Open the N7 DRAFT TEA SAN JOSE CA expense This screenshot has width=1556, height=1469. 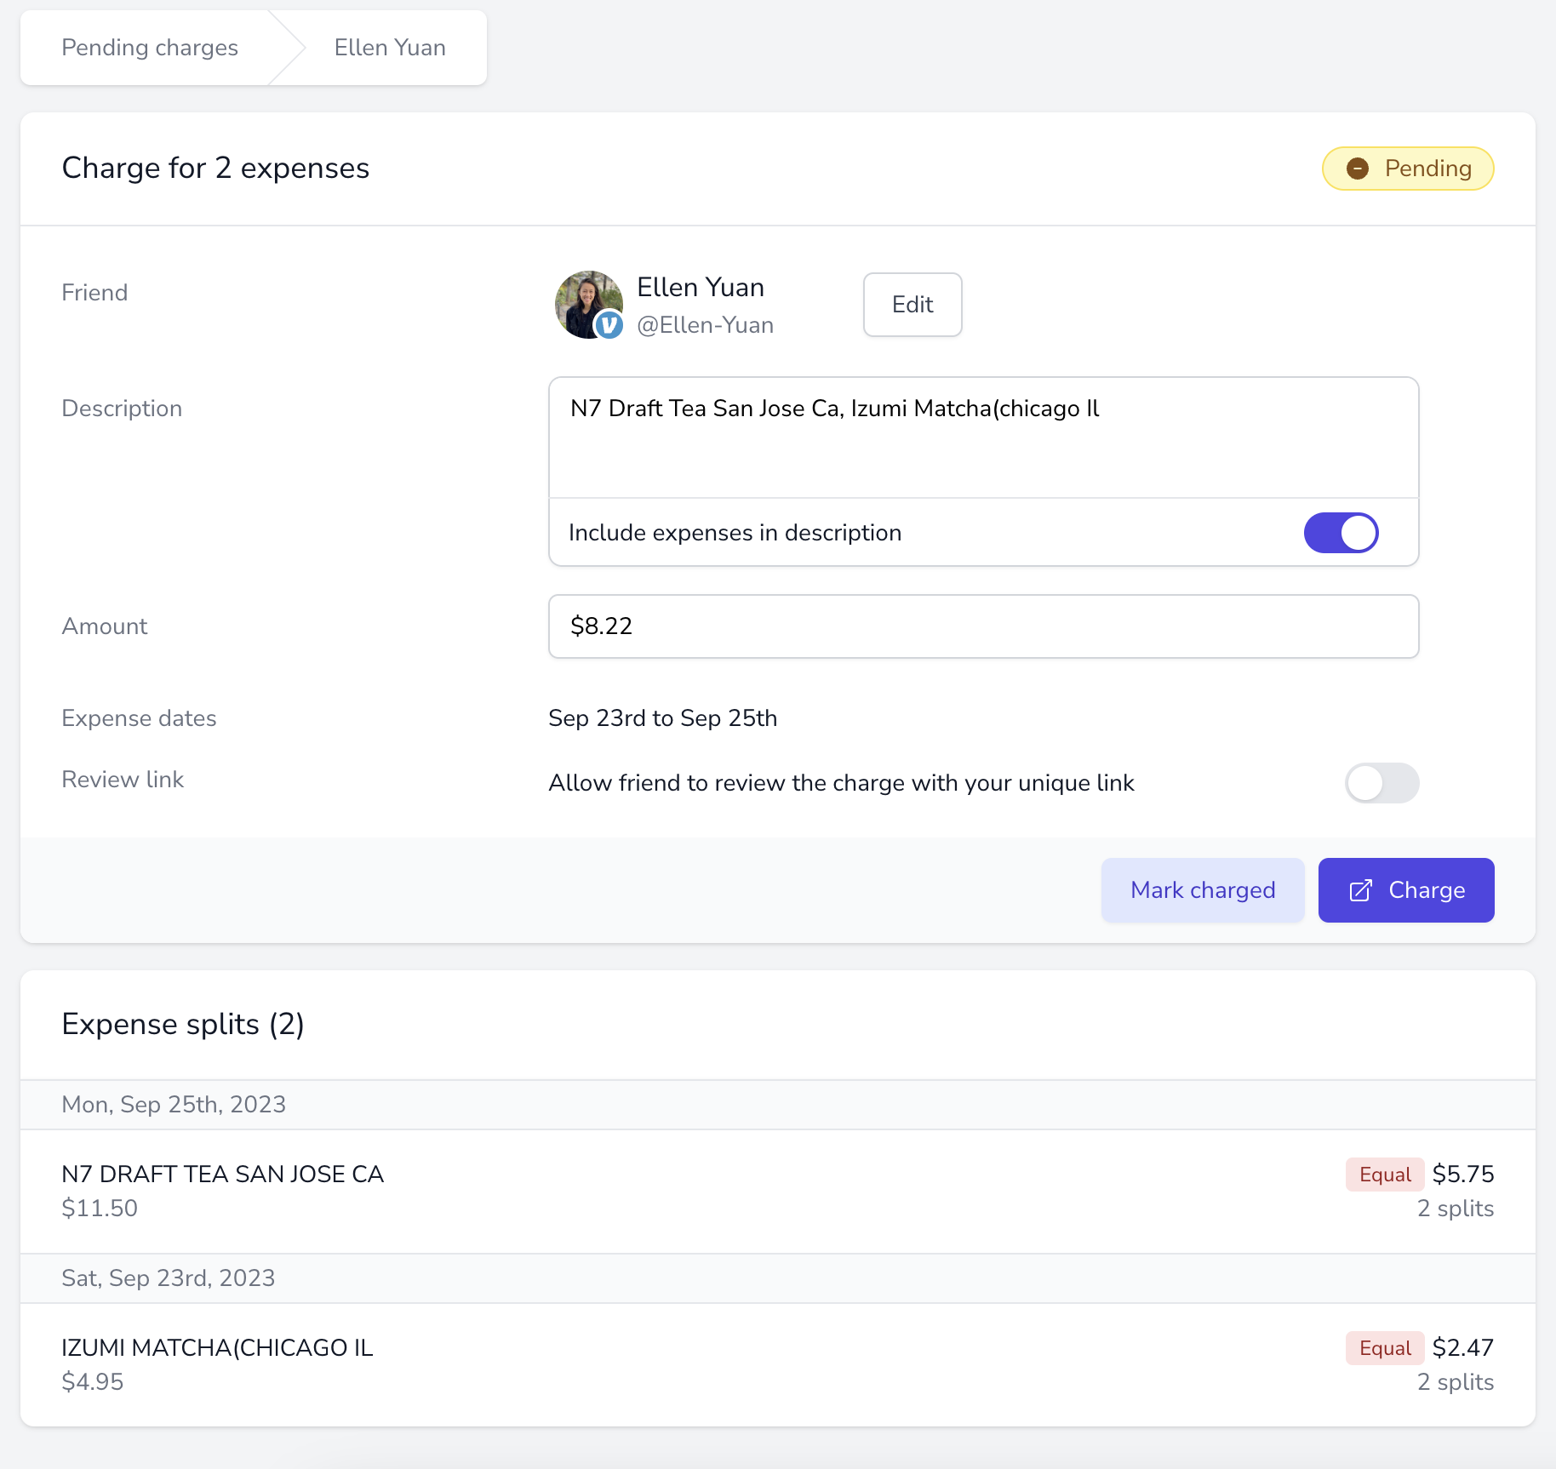click(x=778, y=1192)
